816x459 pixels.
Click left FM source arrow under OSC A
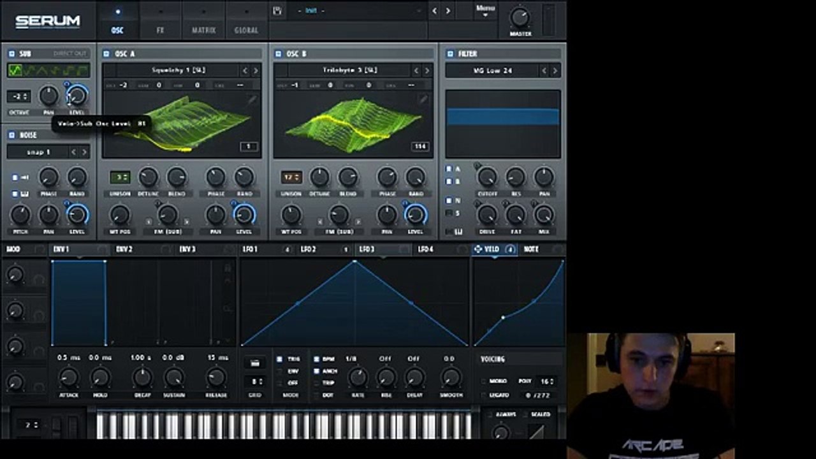click(x=149, y=221)
